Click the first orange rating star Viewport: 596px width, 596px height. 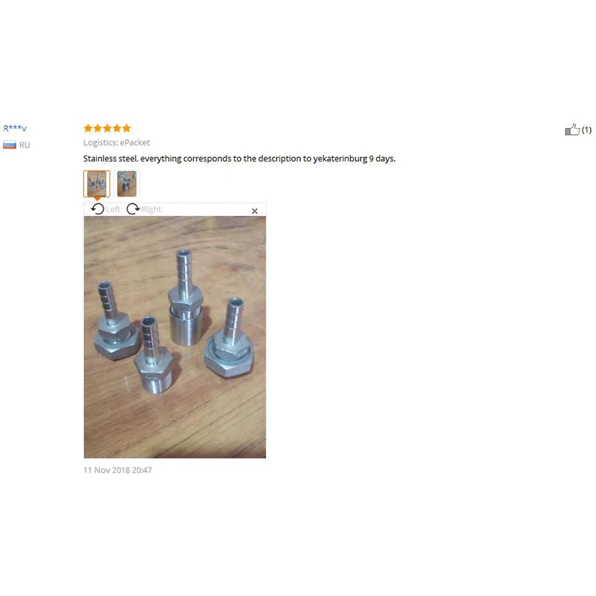point(88,128)
